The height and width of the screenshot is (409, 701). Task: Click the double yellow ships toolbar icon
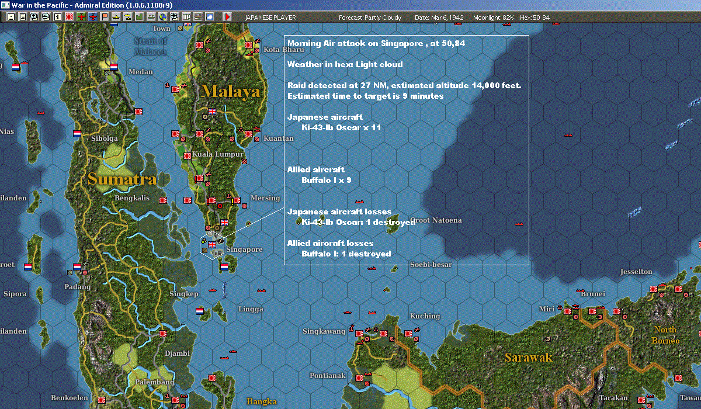tap(128, 17)
